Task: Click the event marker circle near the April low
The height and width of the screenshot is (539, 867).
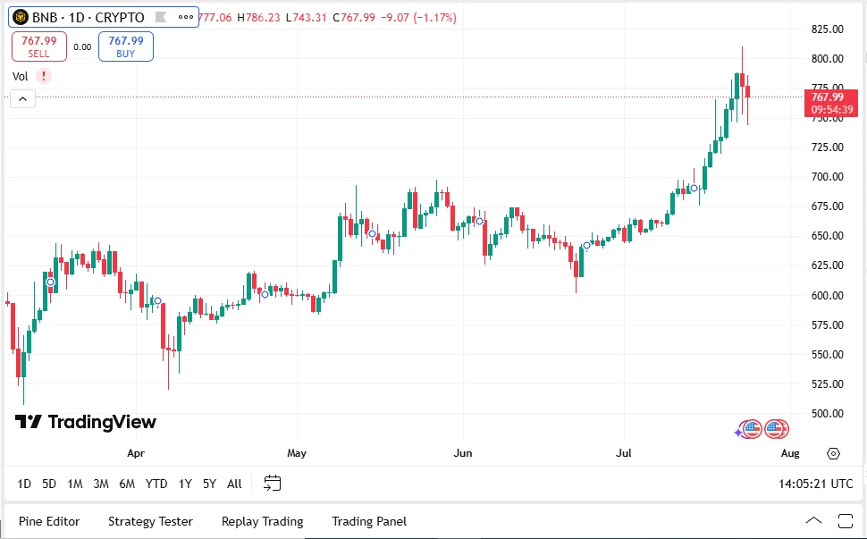Action: click(157, 300)
